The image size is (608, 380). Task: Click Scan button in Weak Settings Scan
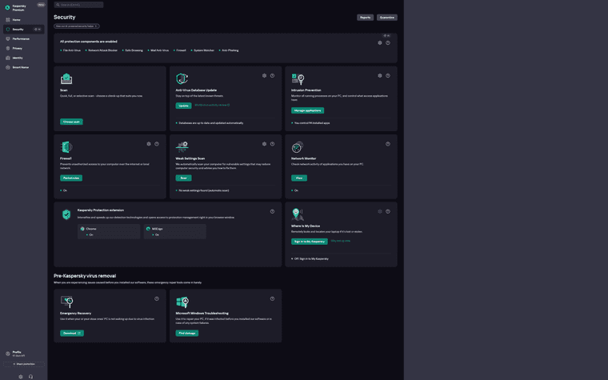point(183,178)
